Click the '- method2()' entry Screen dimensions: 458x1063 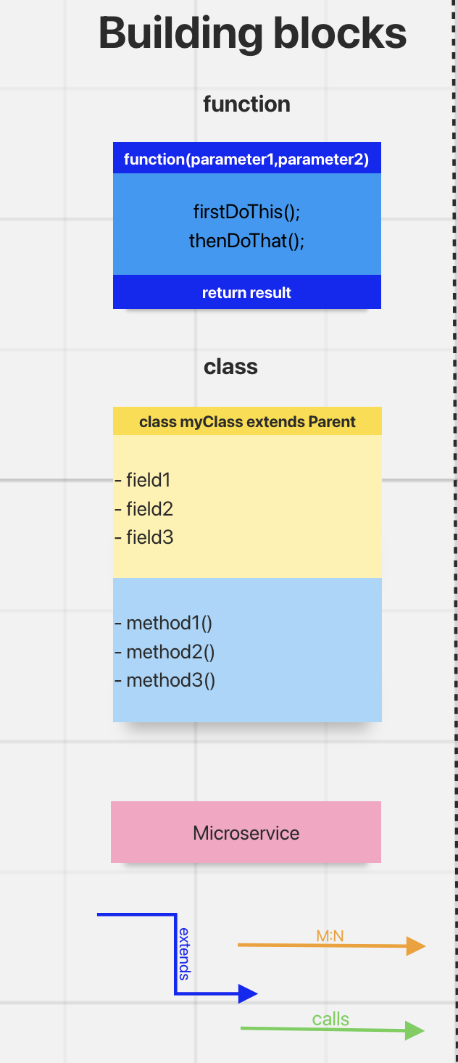(x=165, y=651)
